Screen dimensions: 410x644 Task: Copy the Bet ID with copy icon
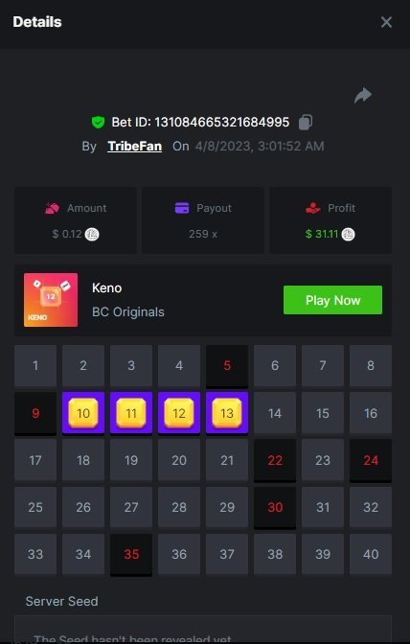306,122
